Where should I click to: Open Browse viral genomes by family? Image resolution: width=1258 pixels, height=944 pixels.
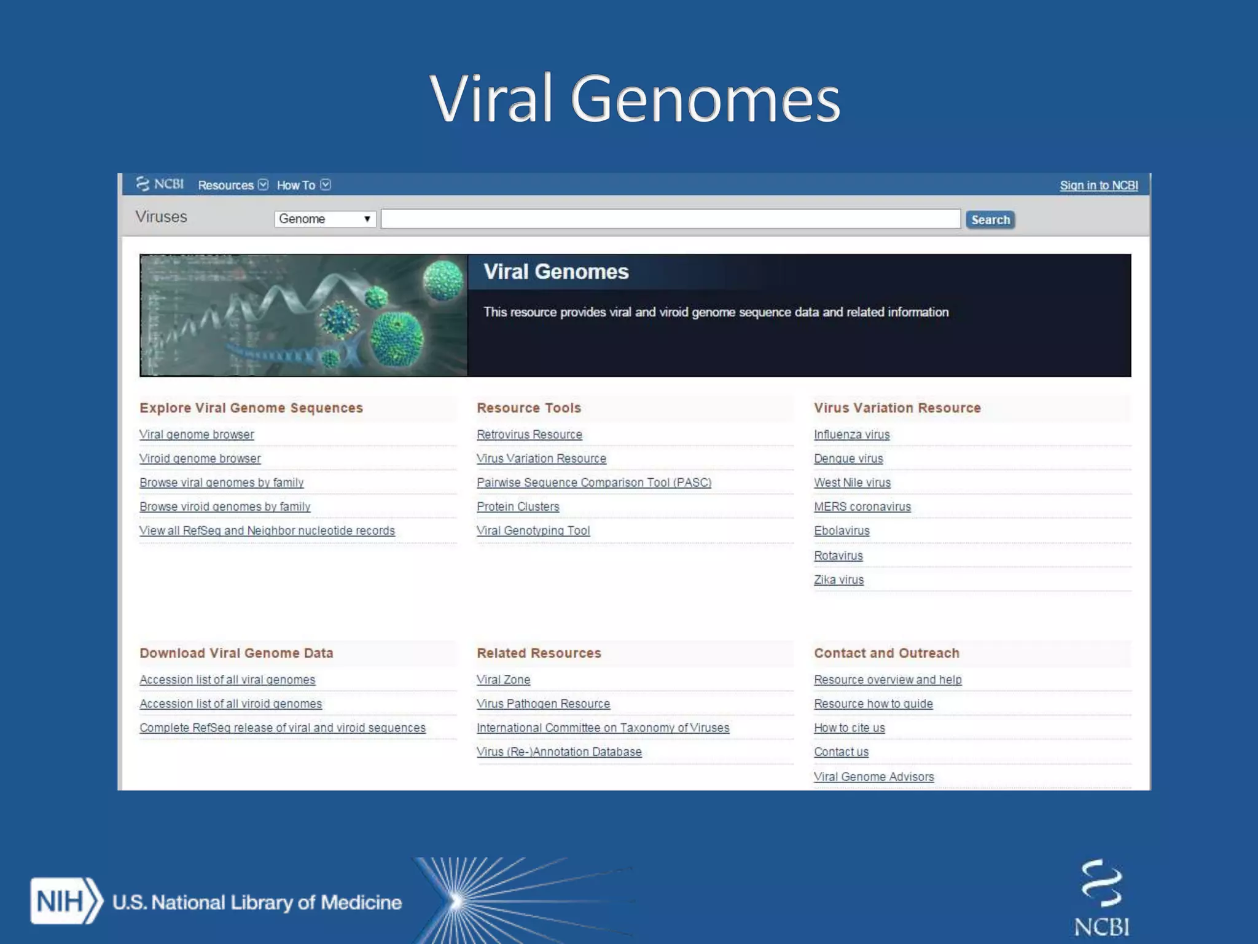pos(221,482)
